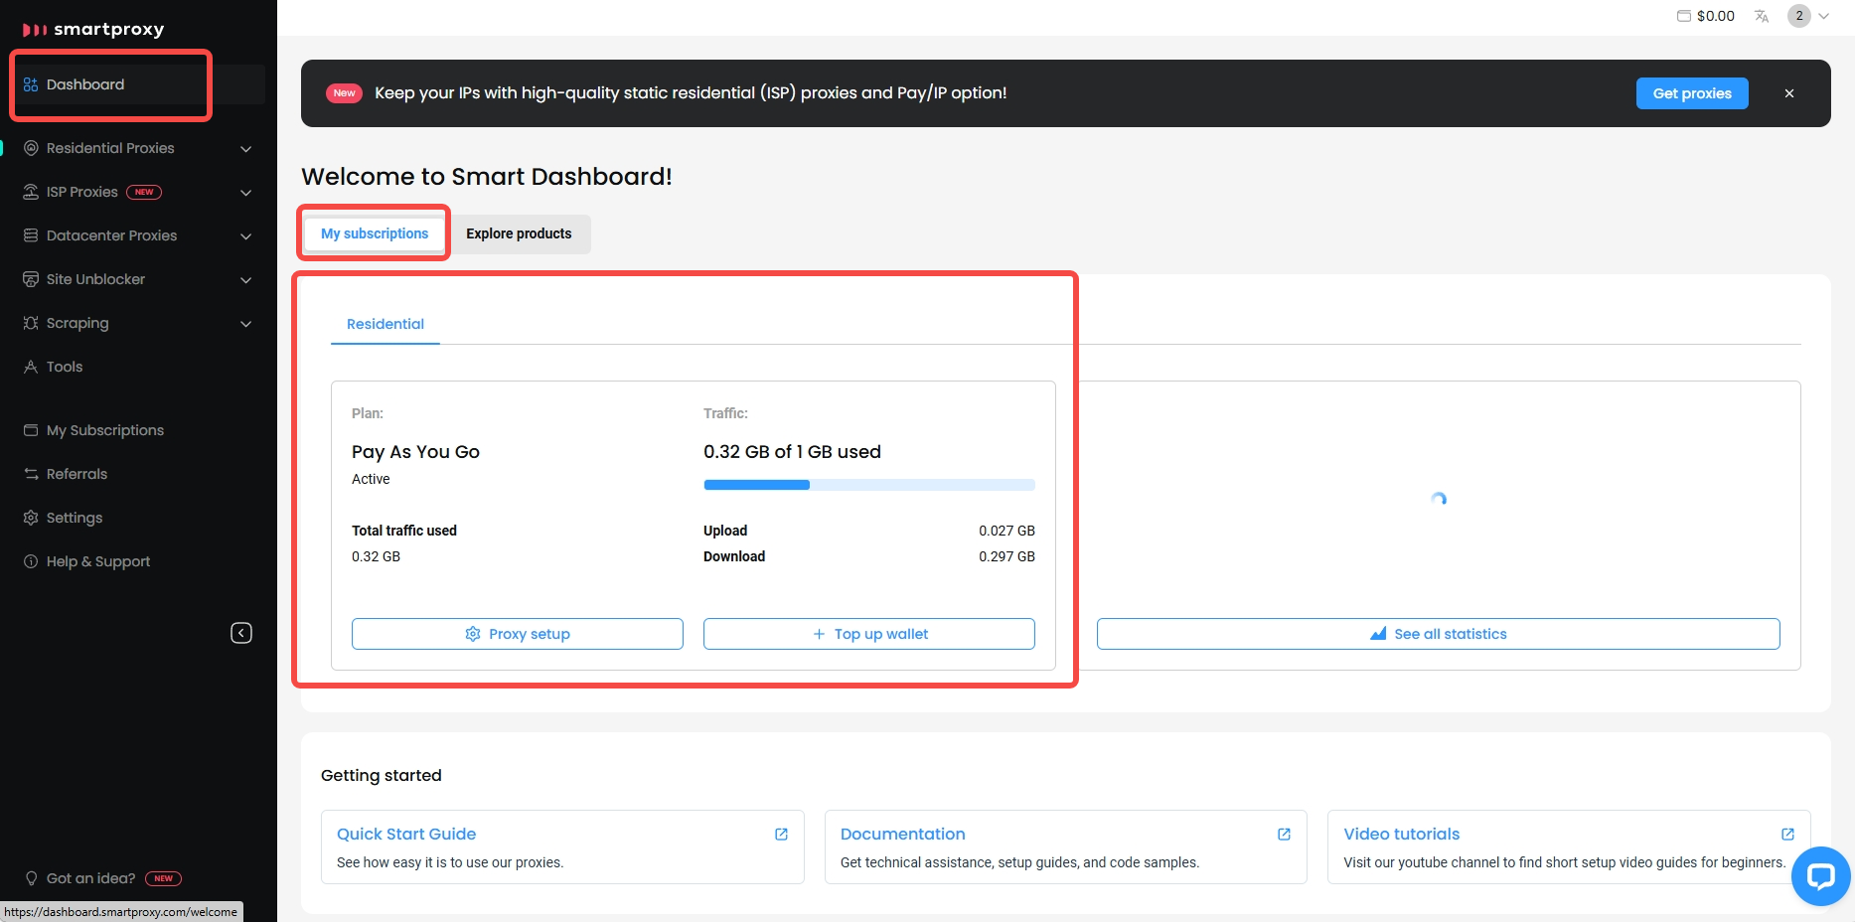Click the NEW badge beside ISP Proxies
The width and height of the screenshot is (1855, 922).
click(144, 192)
